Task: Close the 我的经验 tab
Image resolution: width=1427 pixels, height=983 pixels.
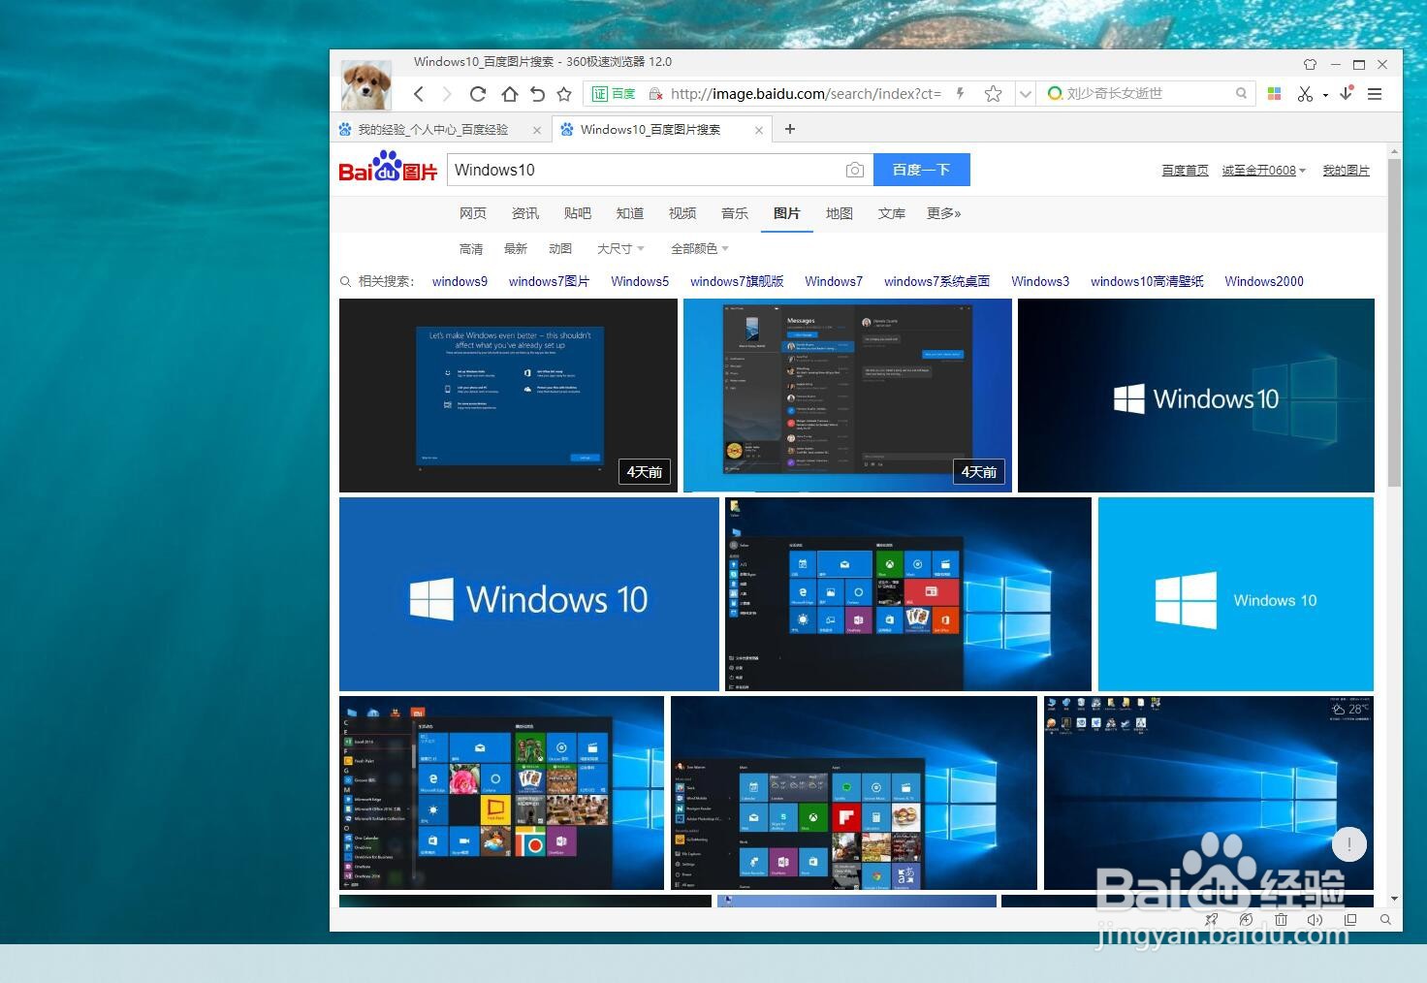Action: (x=537, y=130)
